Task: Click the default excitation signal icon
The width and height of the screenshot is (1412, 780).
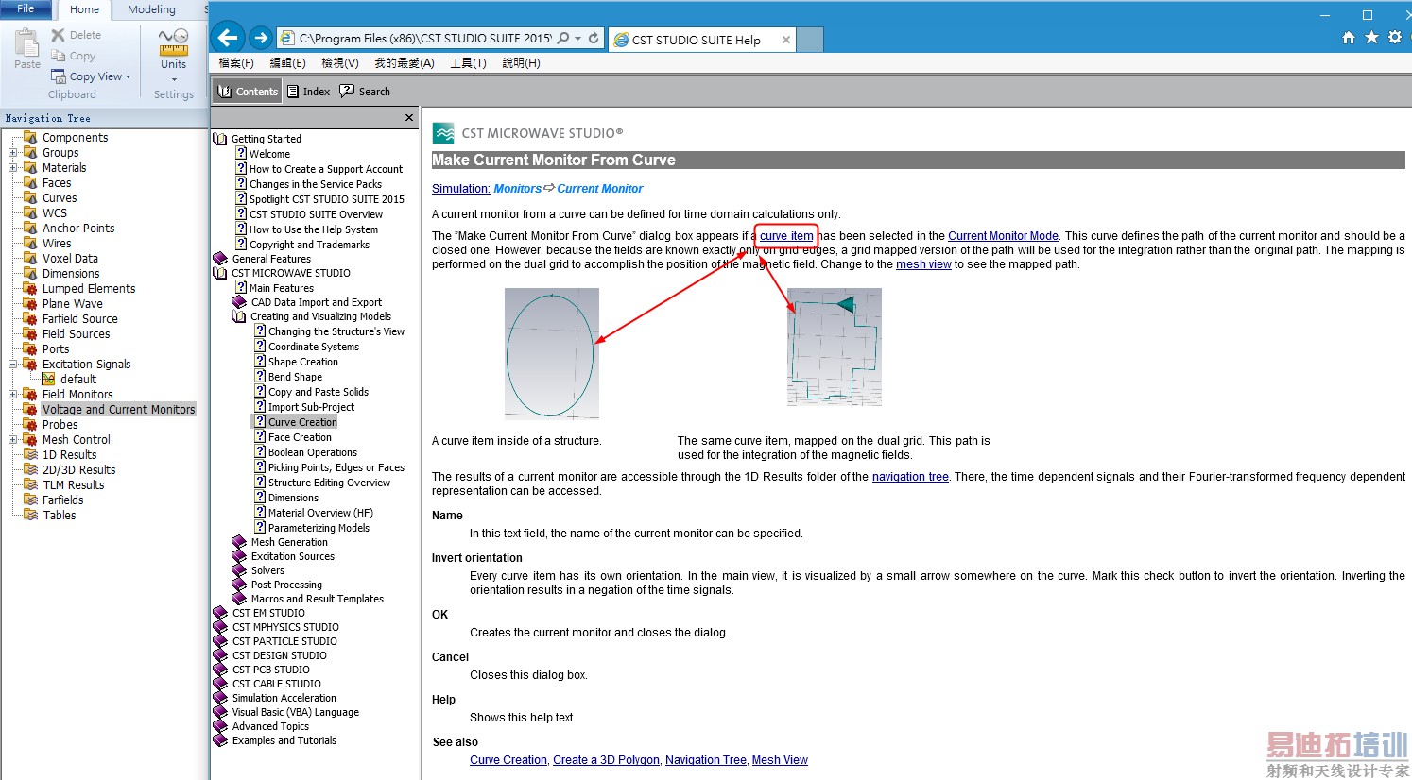Action: (48, 380)
